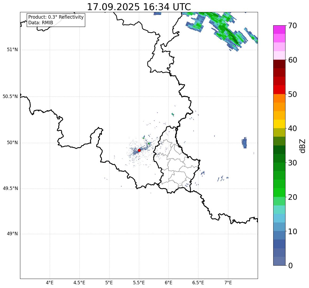The height and width of the screenshot is (288, 309).
Task: Click the 'Data: RMIB' label
Action: tap(41, 23)
